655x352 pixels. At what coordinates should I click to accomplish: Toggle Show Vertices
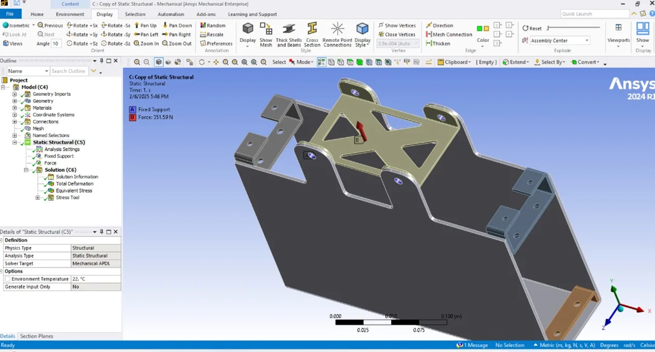coord(397,25)
